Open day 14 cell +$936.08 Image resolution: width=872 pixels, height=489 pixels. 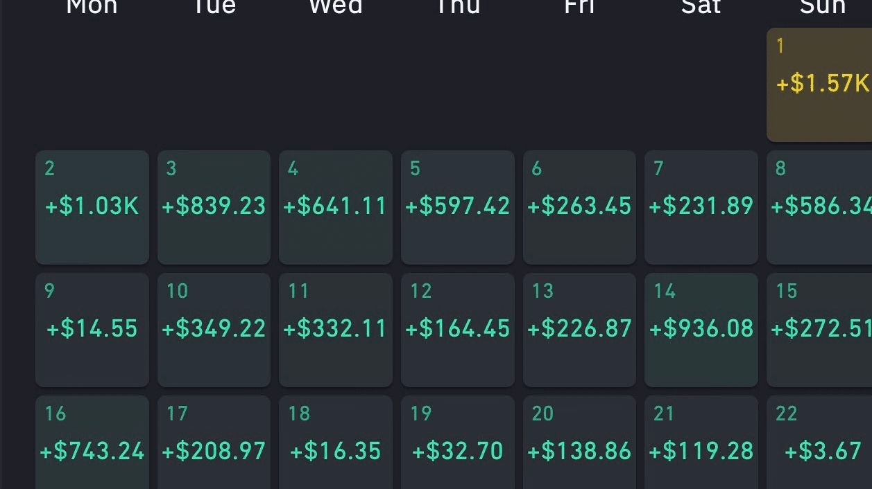701,330
